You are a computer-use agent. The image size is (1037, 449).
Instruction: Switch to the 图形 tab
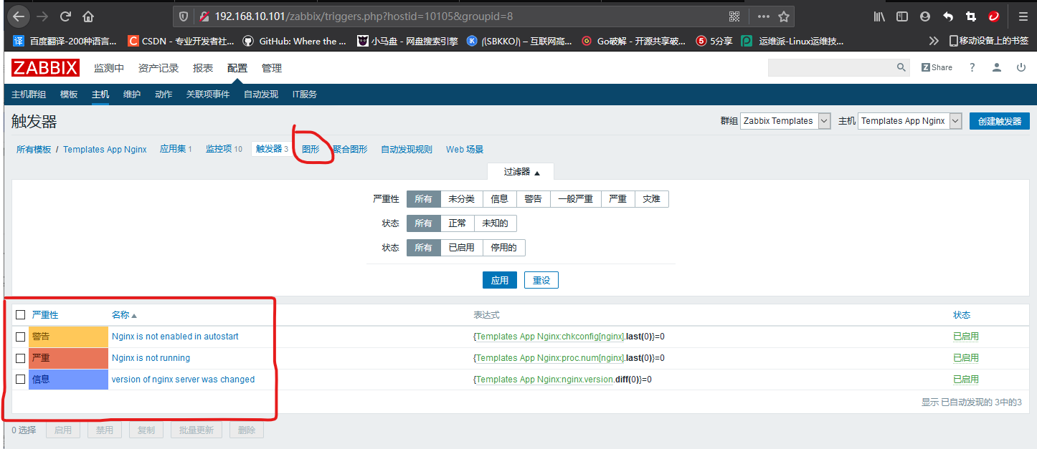coord(311,149)
